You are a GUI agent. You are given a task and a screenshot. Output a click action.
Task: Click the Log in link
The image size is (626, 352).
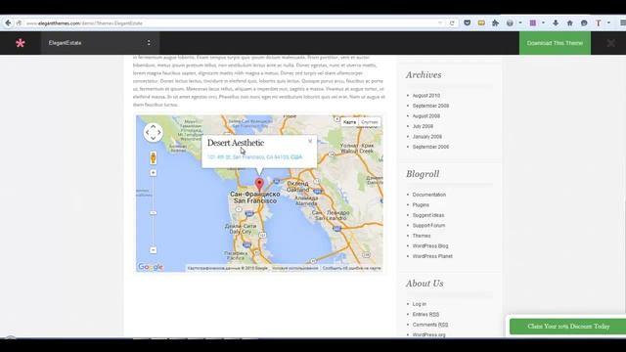click(420, 304)
